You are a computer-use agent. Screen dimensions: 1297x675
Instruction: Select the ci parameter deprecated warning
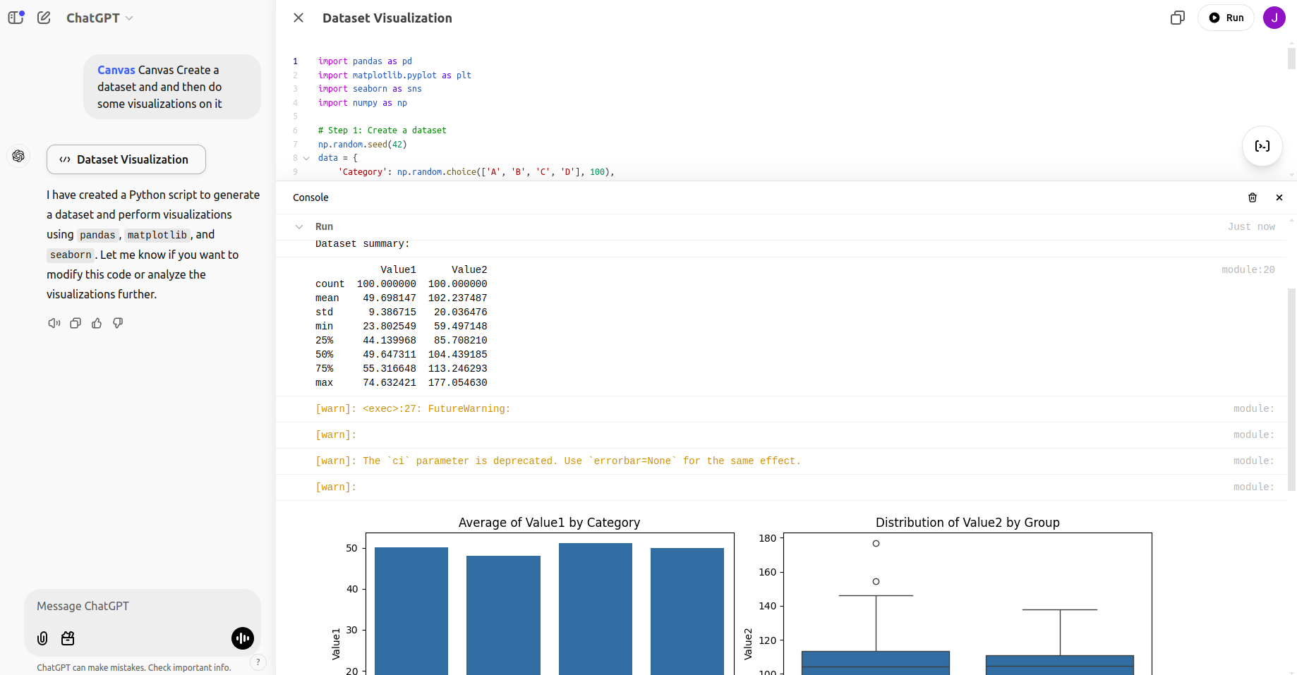[x=557, y=461]
